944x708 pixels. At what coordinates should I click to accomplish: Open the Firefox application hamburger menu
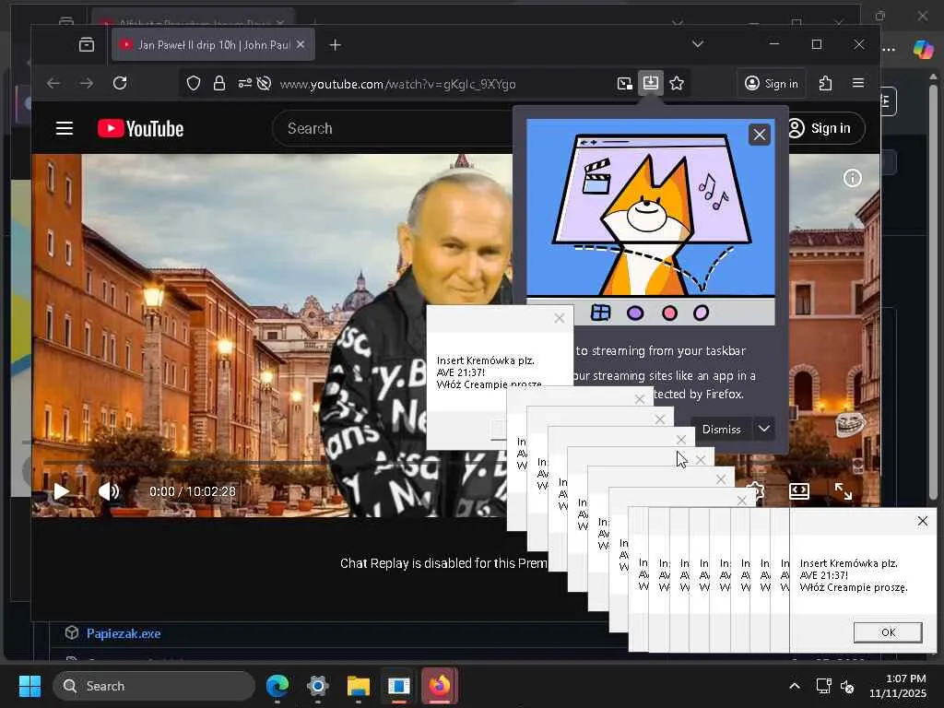pos(858,83)
